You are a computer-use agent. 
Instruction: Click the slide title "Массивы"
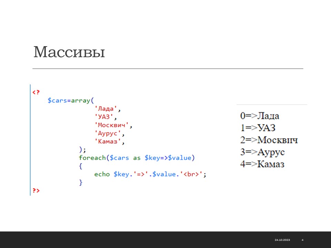tap(69, 52)
